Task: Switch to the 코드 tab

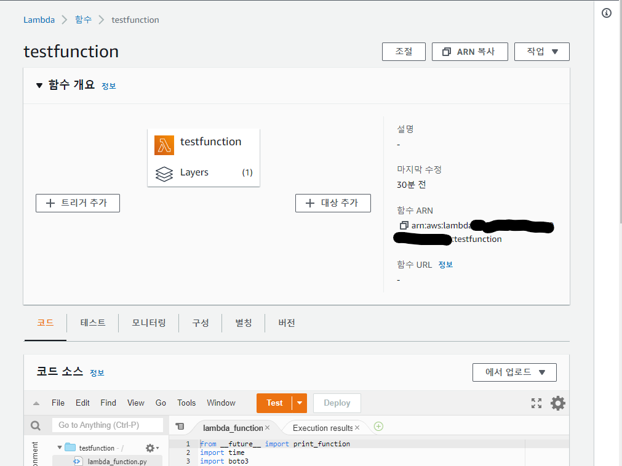Action: (46, 323)
